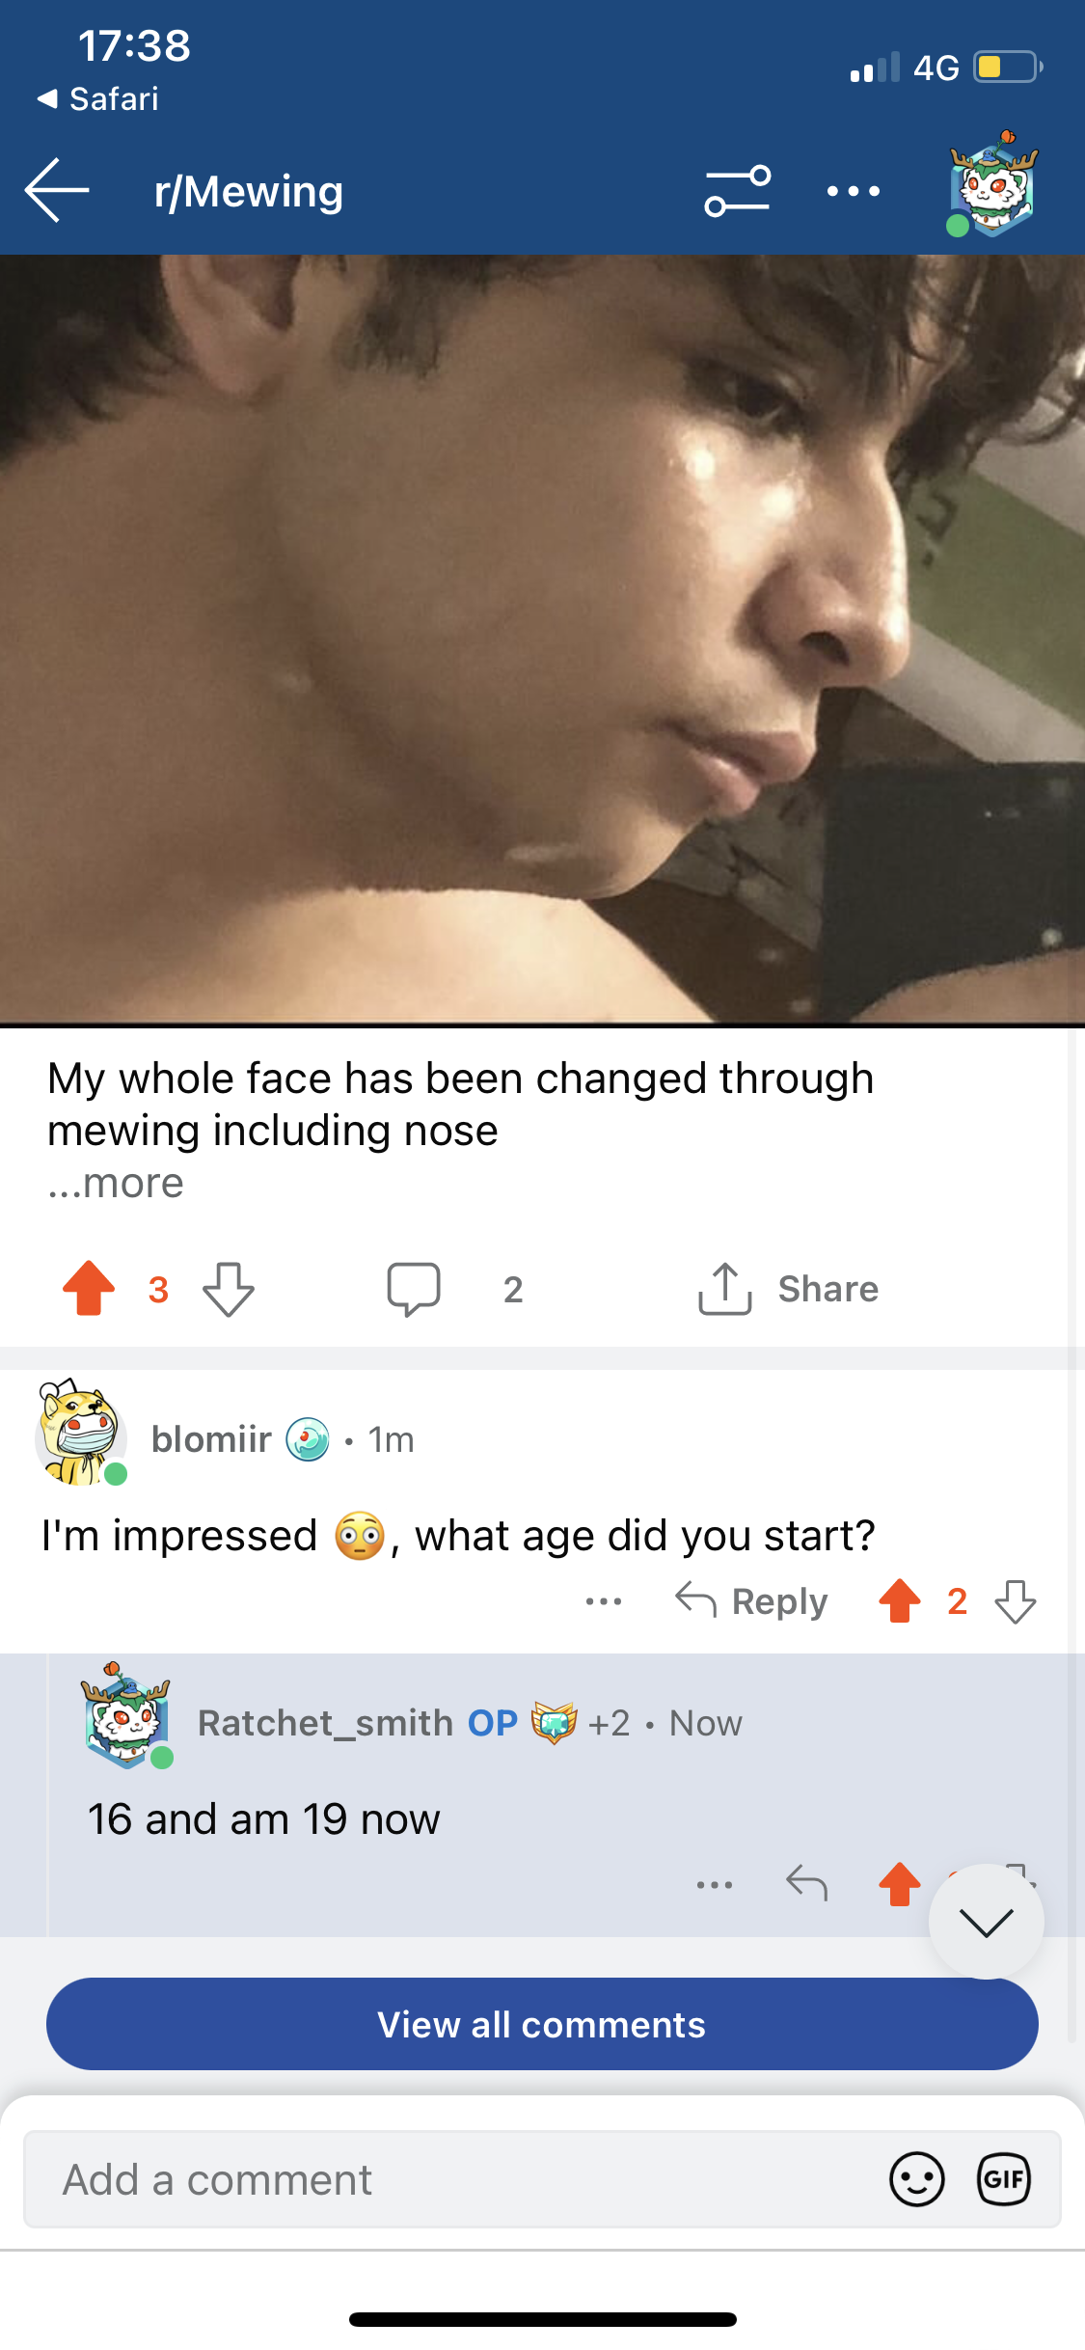Reply to Ratchet_smith's comment via arrow icon
Image resolution: width=1085 pixels, height=2350 pixels.
pyautogui.click(x=807, y=1883)
